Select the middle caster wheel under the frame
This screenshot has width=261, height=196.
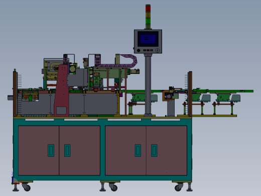[x=113, y=187]
